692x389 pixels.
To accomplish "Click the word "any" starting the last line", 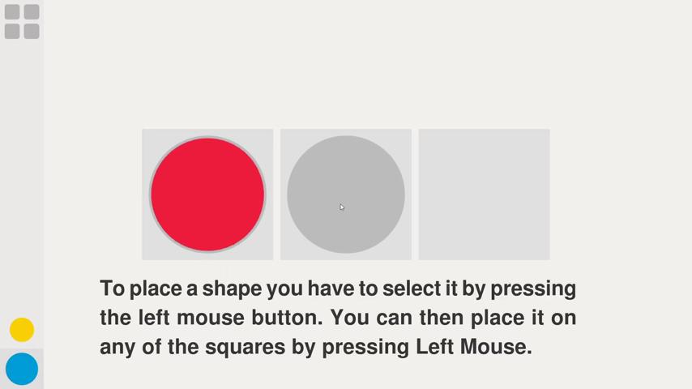I will click(x=117, y=348).
